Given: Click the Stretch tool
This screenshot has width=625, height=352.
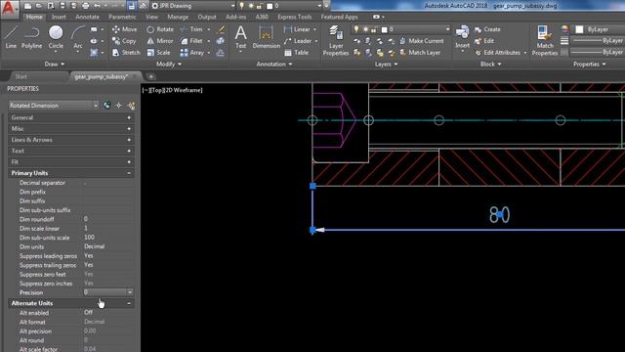Looking at the screenshot, I should (126, 53).
